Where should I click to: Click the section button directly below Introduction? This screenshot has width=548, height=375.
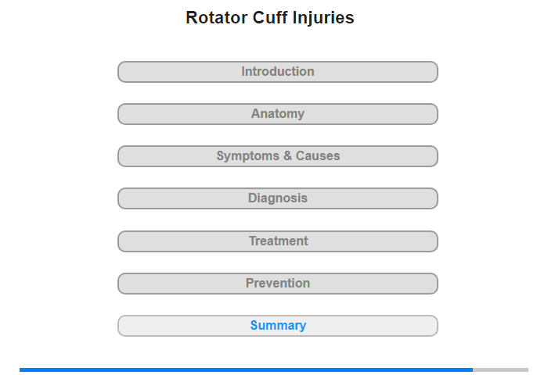pos(277,114)
